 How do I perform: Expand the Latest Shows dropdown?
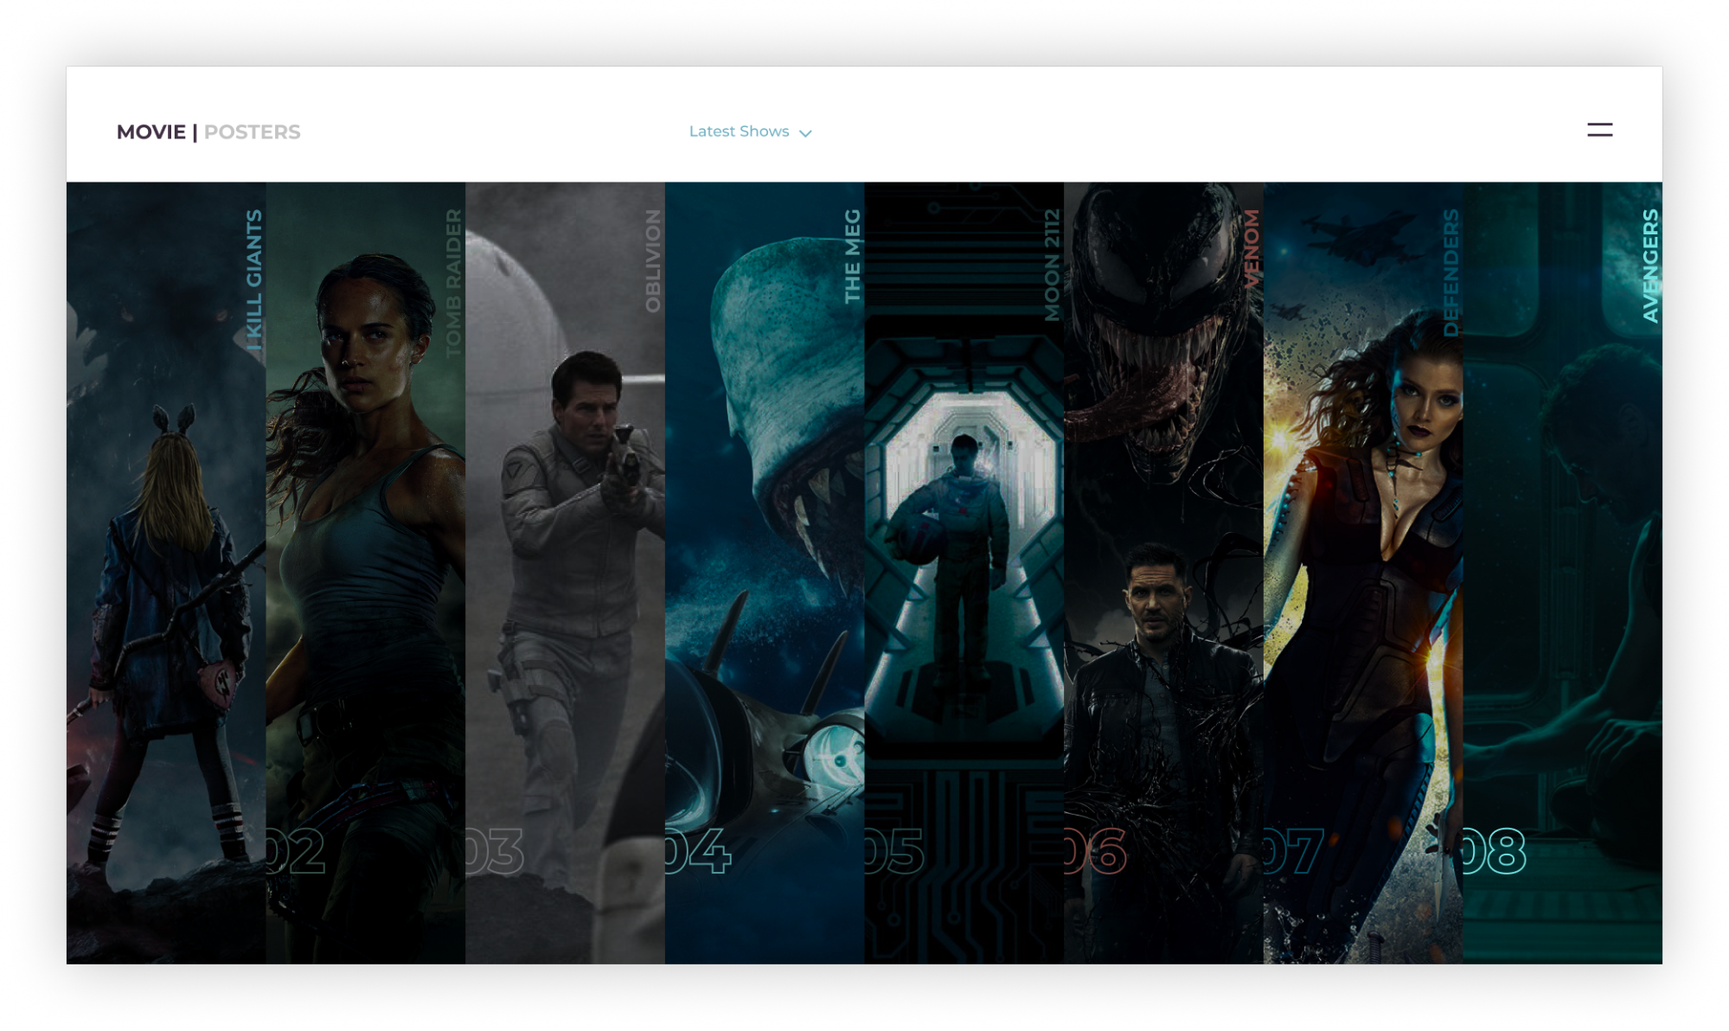tap(750, 131)
